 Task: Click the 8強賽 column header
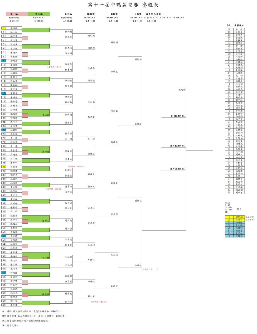[114, 14]
